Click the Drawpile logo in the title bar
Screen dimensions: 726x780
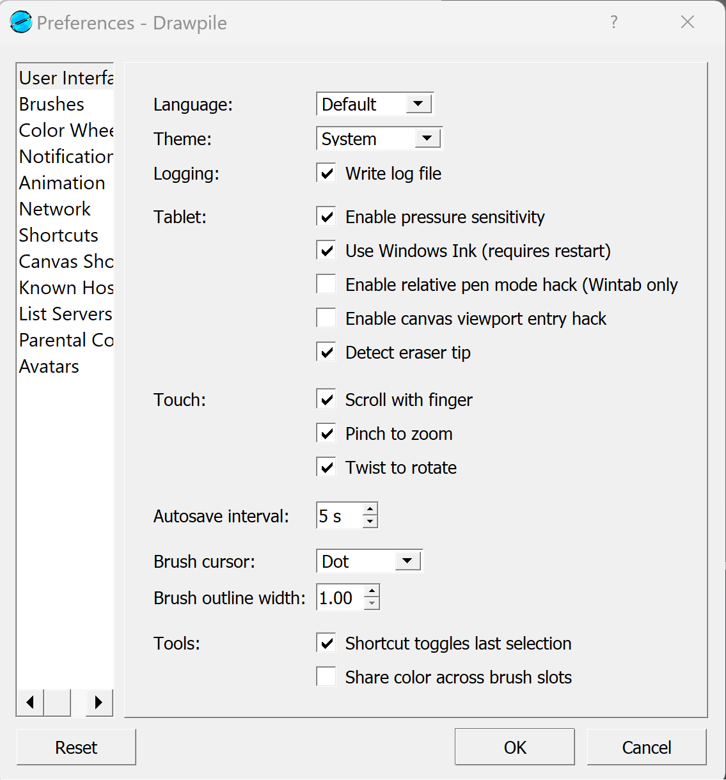(20, 22)
